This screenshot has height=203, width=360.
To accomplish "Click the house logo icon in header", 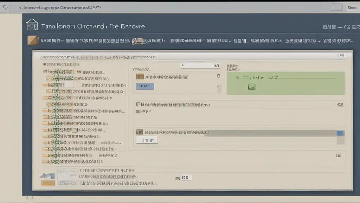I will click(x=32, y=25).
